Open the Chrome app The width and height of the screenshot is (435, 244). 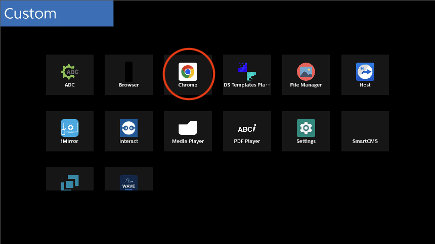pos(188,75)
